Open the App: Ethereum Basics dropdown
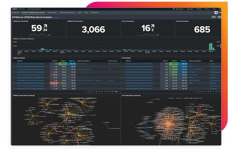 (x=34, y=9)
